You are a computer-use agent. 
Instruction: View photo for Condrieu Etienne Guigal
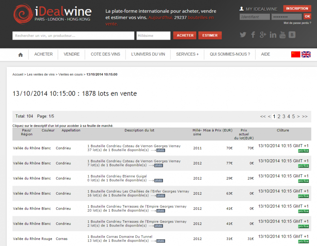tap(159, 181)
